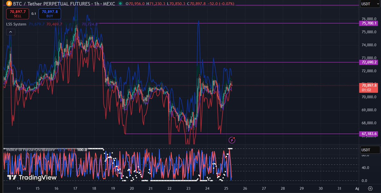Click date 14 on the time axis
381x193 pixels.
(18, 188)
